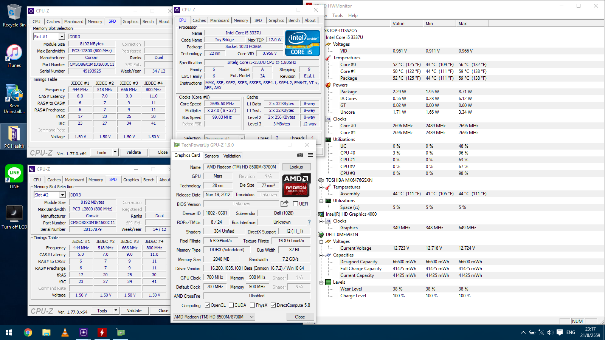Collapse the battery Levels tree node
Viewport: 605px width, 340px height.
click(x=321, y=282)
